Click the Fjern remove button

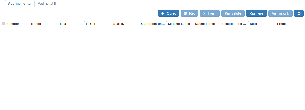click(210, 13)
